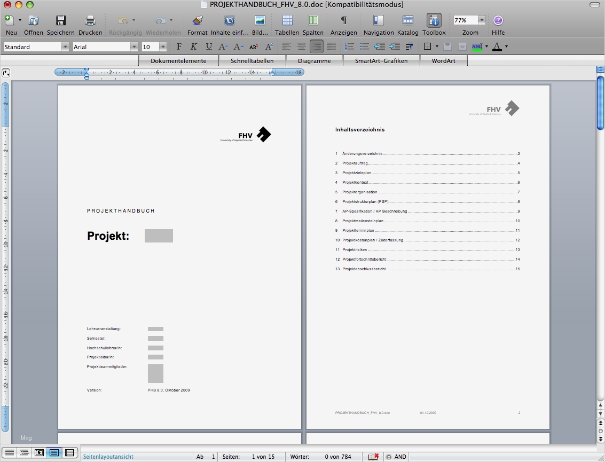Insert numbered list icon
Image resolution: width=605 pixels, height=462 pixels.
(x=349, y=46)
